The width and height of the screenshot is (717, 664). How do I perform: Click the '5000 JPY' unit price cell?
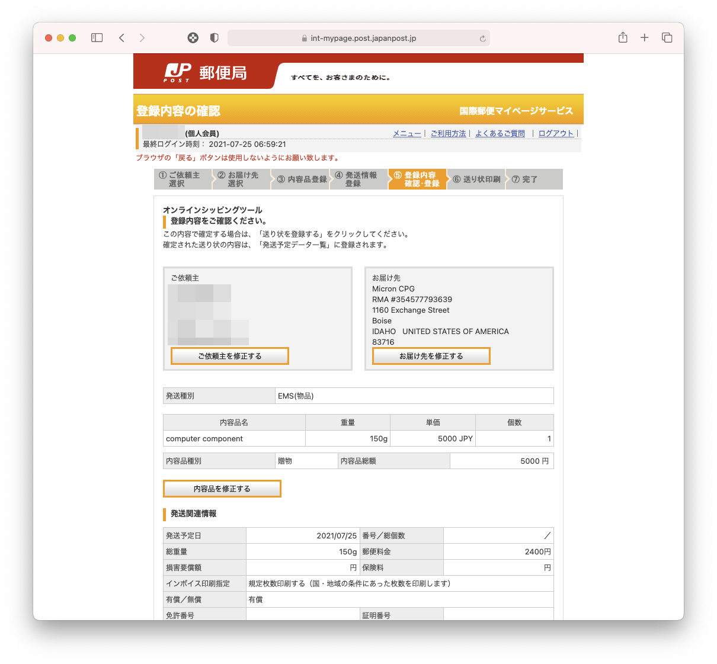point(433,438)
